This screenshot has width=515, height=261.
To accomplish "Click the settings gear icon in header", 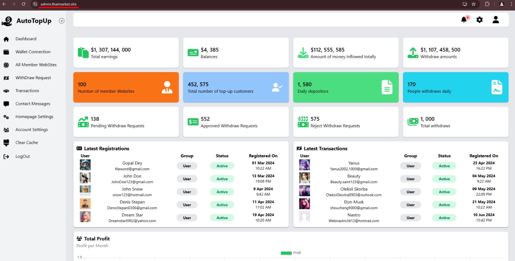I will point(479,20).
